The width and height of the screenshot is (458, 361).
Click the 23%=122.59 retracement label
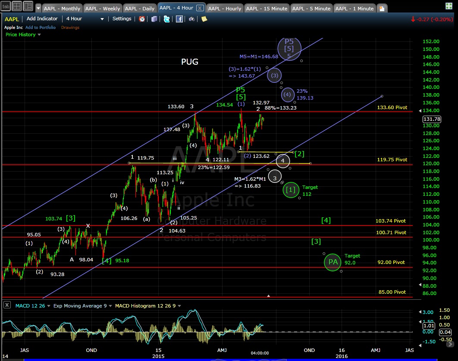click(213, 168)
